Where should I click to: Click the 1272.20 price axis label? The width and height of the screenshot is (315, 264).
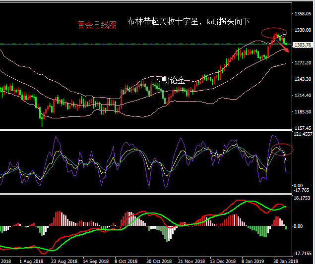[x=303, y=63]
